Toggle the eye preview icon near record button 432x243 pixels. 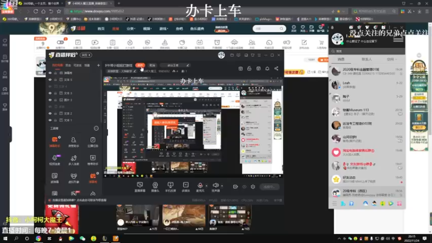tap(244, 187)
